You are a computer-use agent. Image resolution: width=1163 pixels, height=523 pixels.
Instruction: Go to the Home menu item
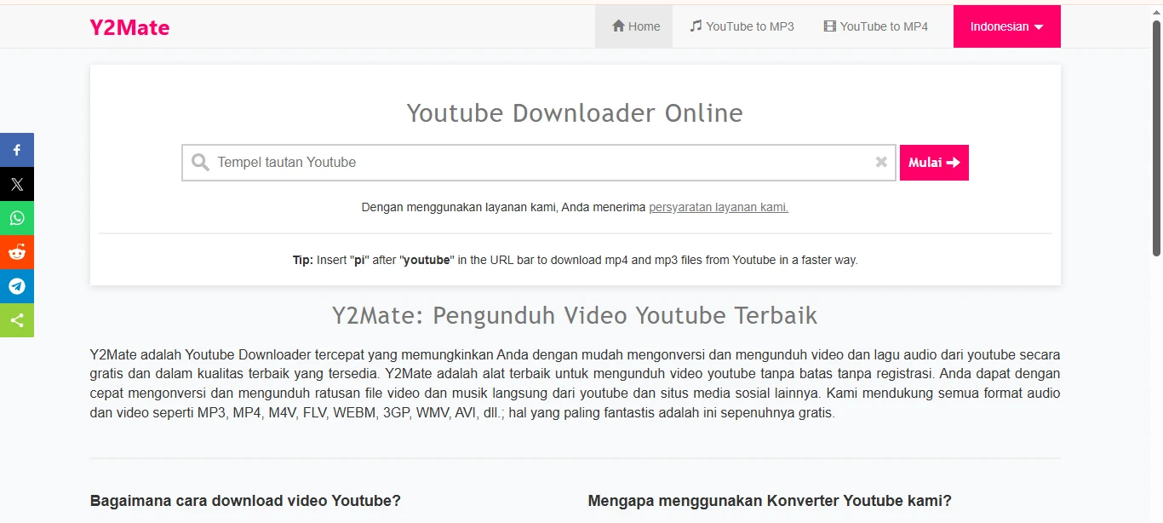point(635,26)
